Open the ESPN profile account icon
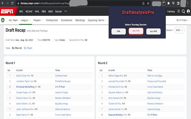Viewport: 191px width, 119px height. 188,11
